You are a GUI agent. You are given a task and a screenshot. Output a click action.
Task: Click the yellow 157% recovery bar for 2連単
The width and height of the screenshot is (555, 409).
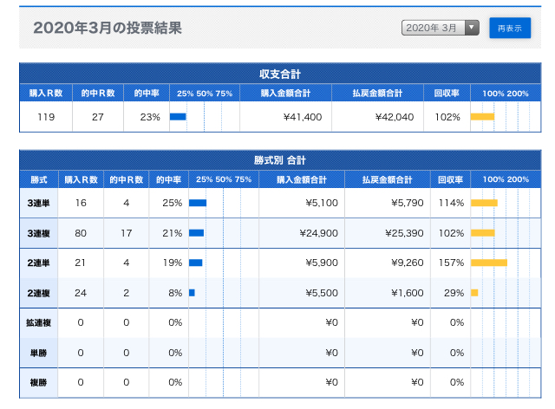tap(489, 263)
